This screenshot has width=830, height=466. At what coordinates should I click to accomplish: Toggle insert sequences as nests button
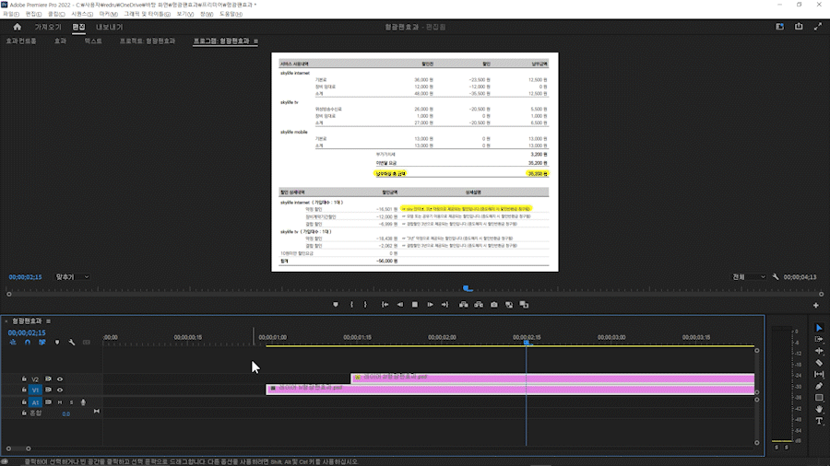(13, 343)
